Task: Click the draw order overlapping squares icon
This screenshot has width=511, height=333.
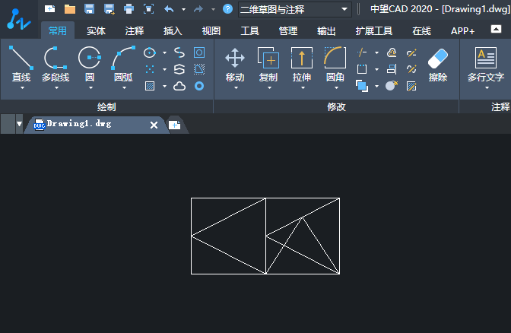Action: pos(362,86)
